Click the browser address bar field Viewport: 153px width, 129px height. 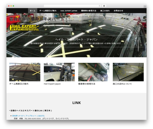[x=73, y=6]
